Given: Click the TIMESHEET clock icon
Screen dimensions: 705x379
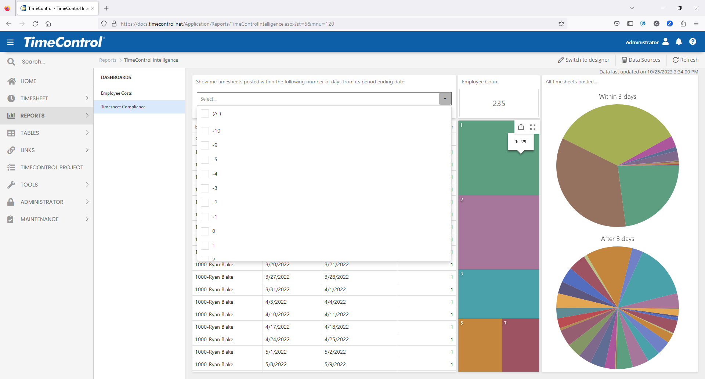Looking at the screenshot, I should 11,98.
